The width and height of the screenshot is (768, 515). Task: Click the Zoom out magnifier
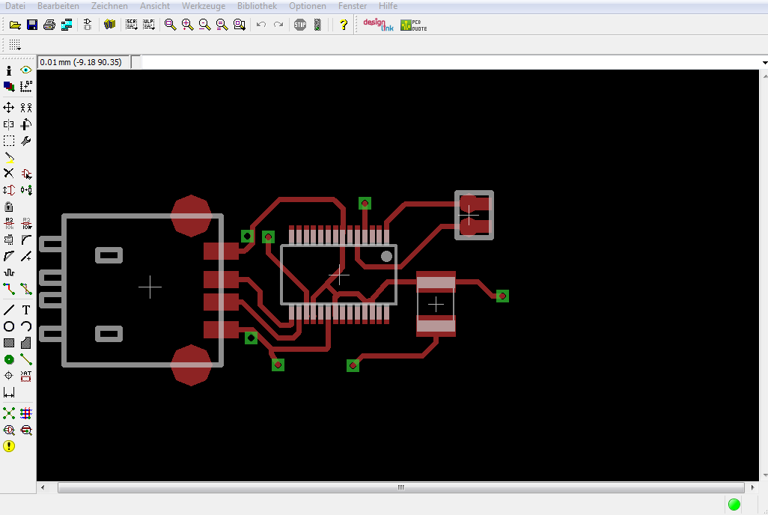[205, 25]
